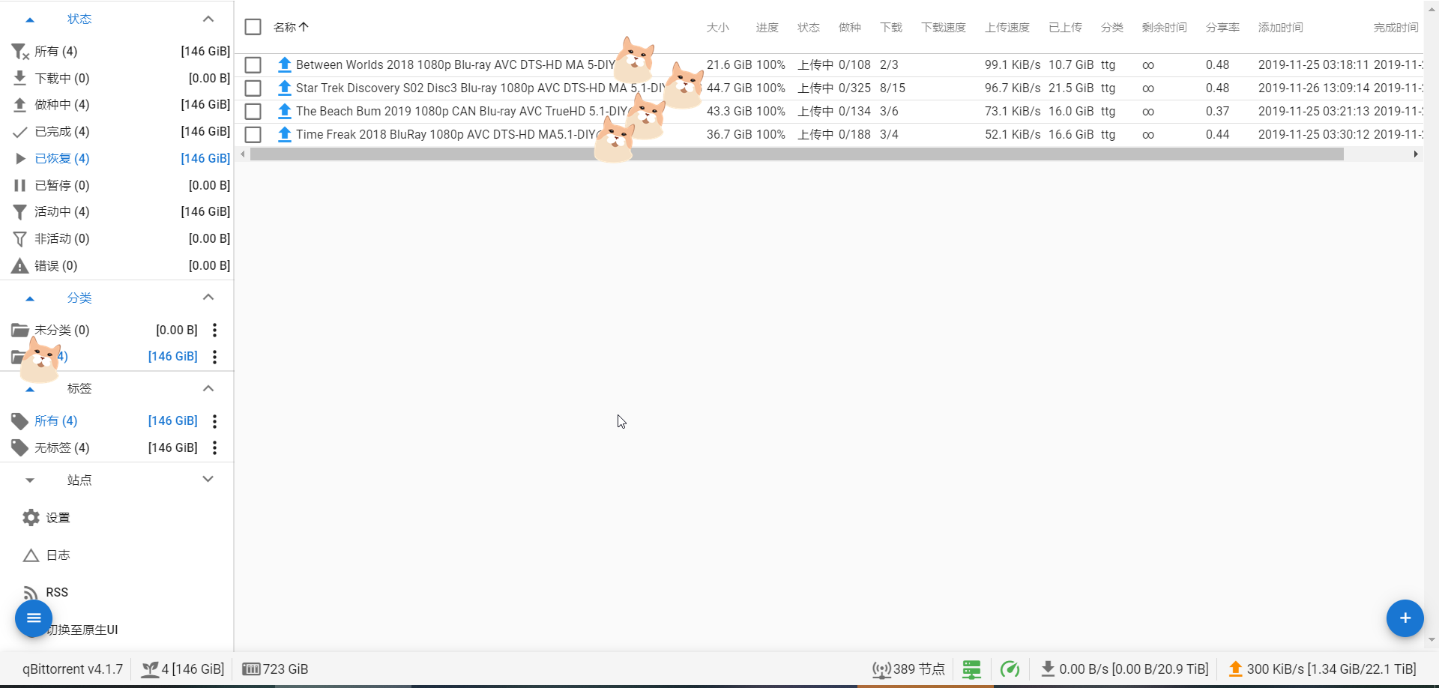This screenshot has width=1439, height=688.
Task: Click the RSS link text
Action: pyautogui.click(x=57, y=593)
